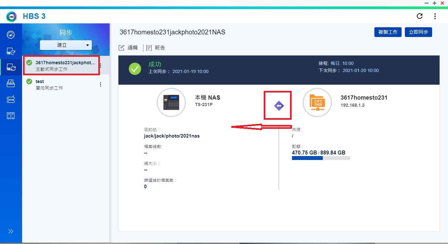Click the 主動式同步工作 subtitle
Screen dimensions: 448x244
(52, 69)
